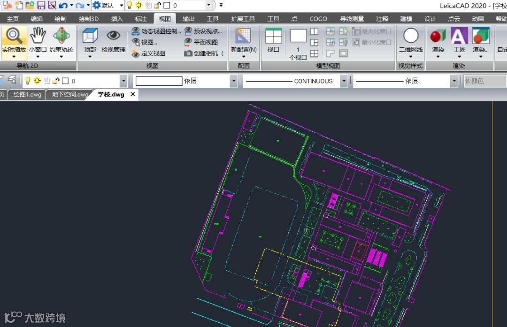Select the 小窗口 pan hand tool

click(38, 40)
